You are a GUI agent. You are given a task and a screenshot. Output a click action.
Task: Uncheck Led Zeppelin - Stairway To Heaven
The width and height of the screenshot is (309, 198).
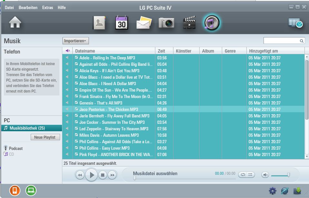click(x=77, y=128)
